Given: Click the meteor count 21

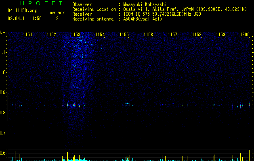Looking at the screenshot, I should [x=59, y=19].
